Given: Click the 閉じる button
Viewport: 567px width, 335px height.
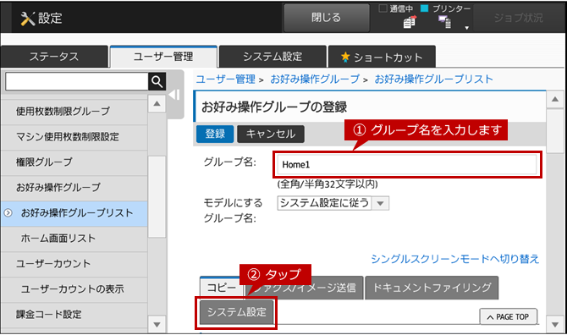Looking at the screenshot, I should point(326,18).
